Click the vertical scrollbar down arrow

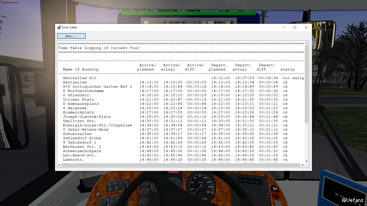[x=307, y=161]
